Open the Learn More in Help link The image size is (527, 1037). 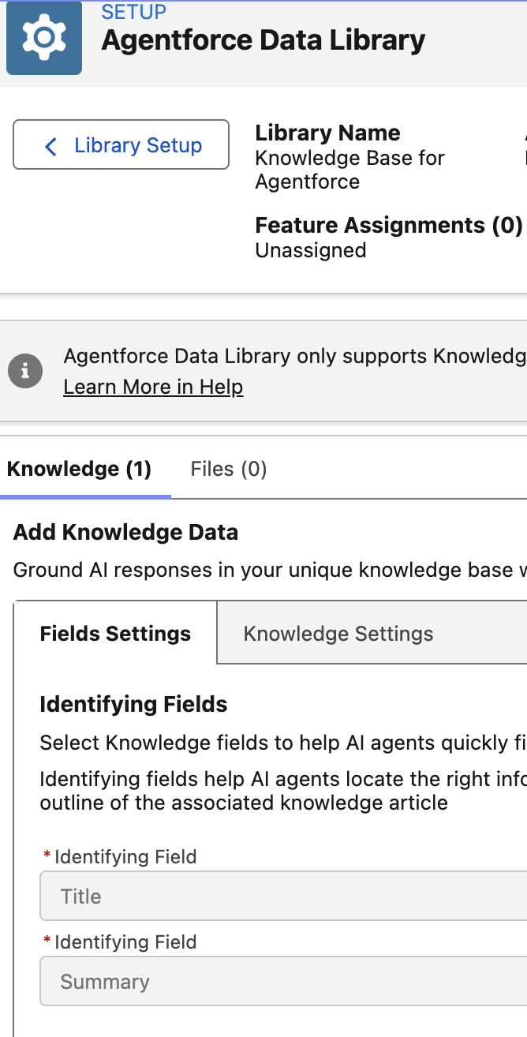coord(153,387)
